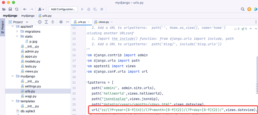This screenshot has width=258, height=115.
Task: Navigate forward with the right arrow
Action: 31,9
